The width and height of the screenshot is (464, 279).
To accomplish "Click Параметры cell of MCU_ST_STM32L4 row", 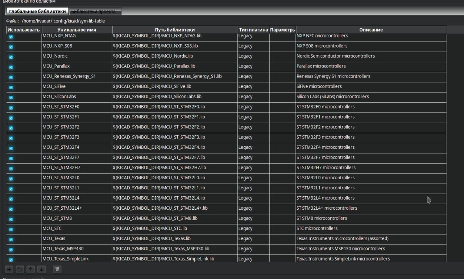I will coord(283,198).
